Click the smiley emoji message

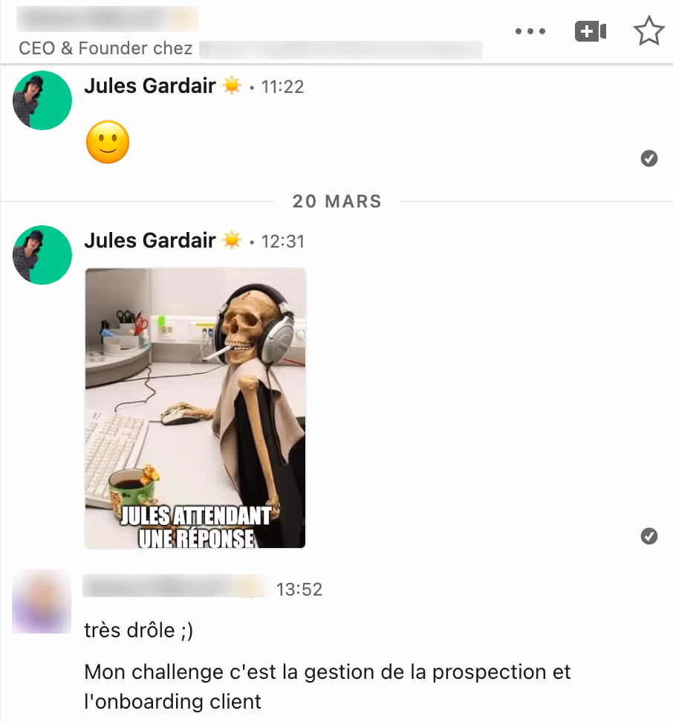[108, 142]
